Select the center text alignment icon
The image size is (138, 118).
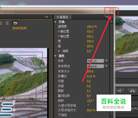pos(1,23)
